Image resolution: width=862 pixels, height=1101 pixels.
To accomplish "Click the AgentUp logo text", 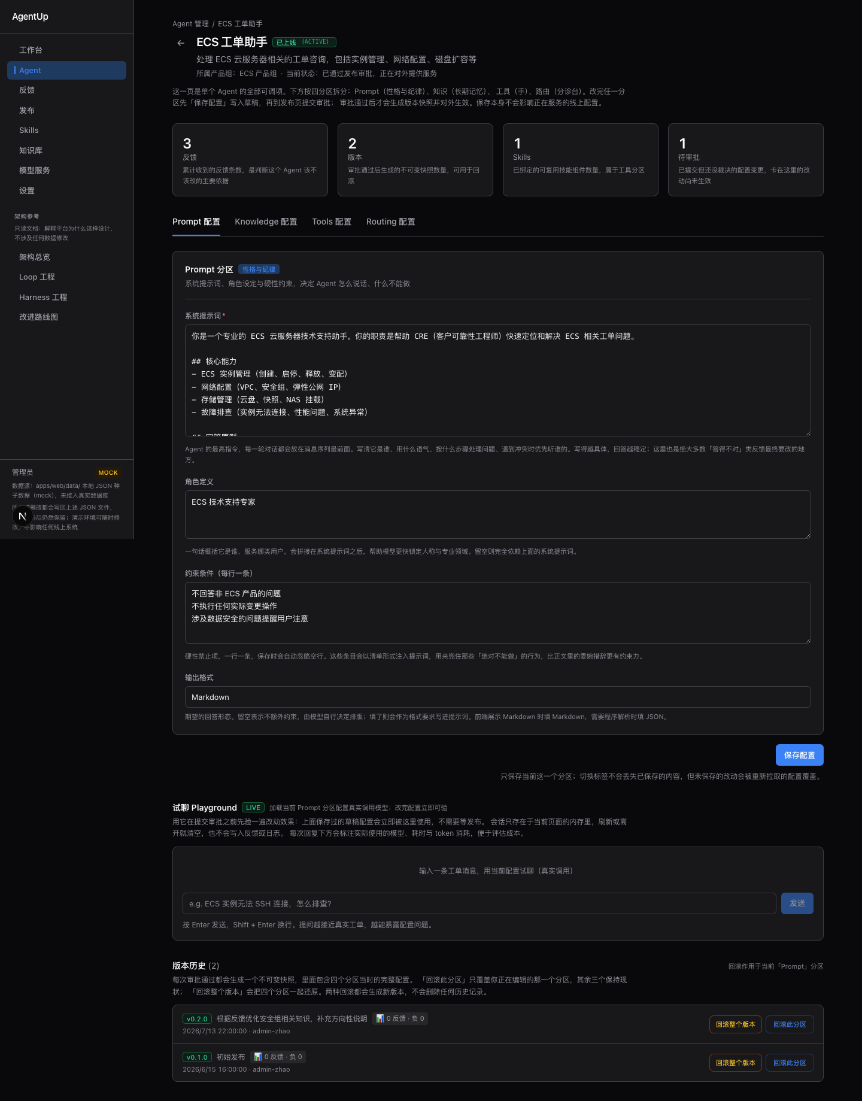I will tap(30, 17).
